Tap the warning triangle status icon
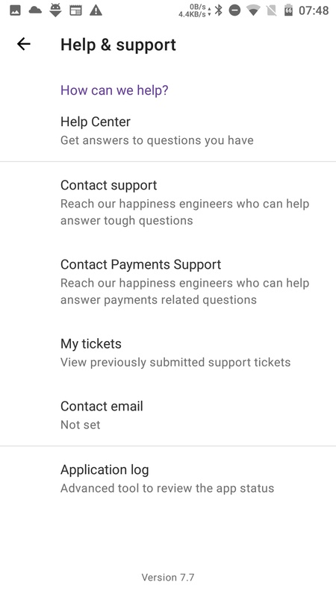Viewport: 336px width, 597px height. (x=96, y=10)
